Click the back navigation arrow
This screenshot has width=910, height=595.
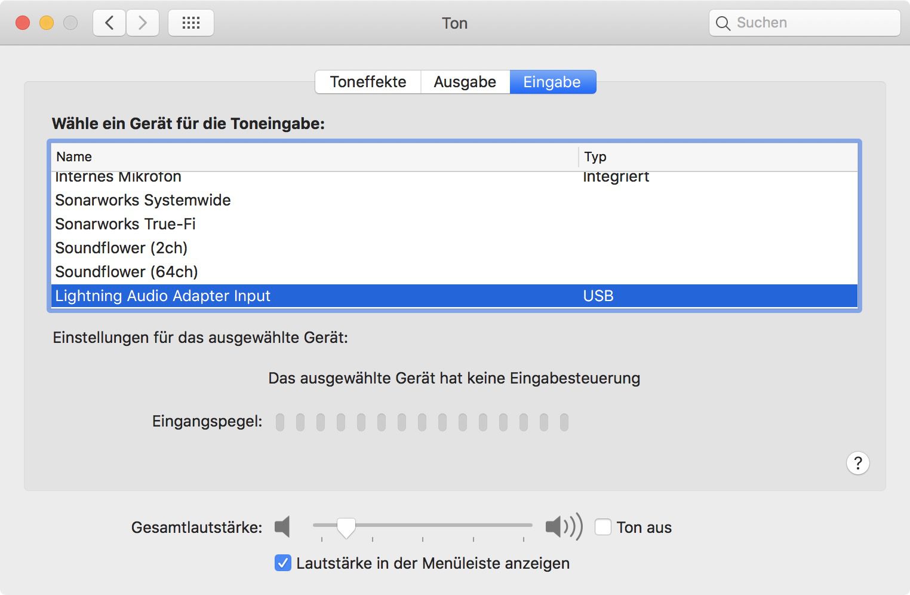click(109, 23)
